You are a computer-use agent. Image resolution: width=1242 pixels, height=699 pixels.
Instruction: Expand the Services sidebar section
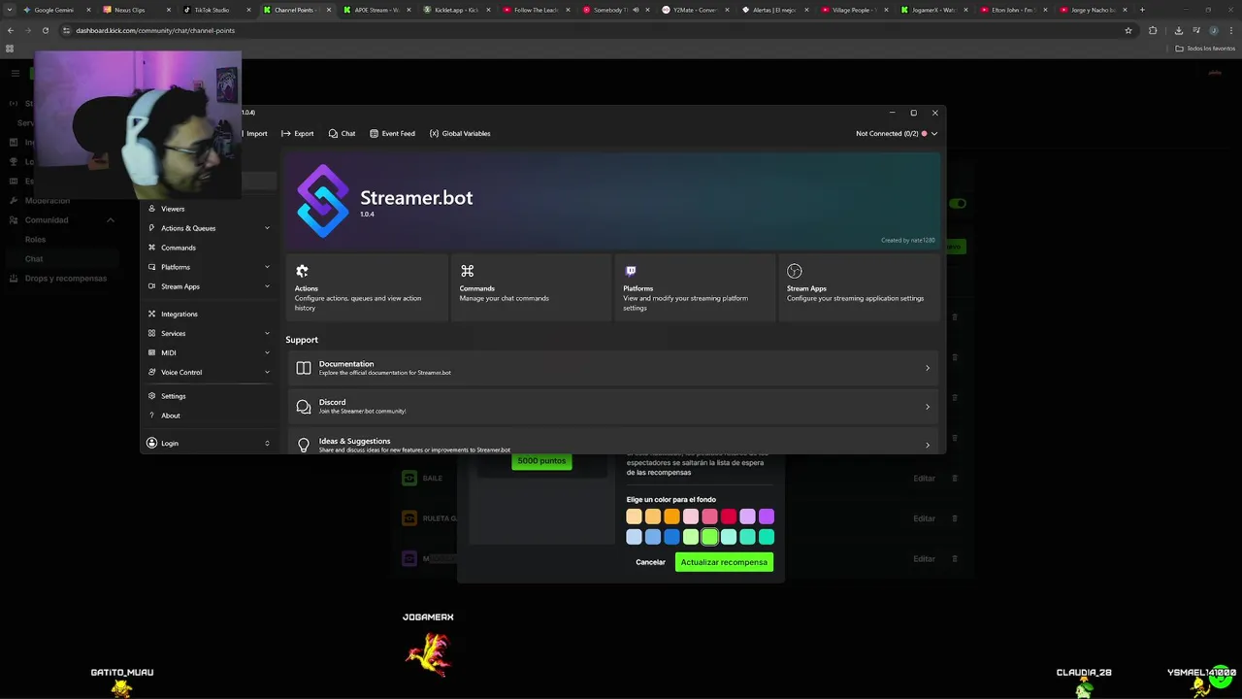point(267,333)
